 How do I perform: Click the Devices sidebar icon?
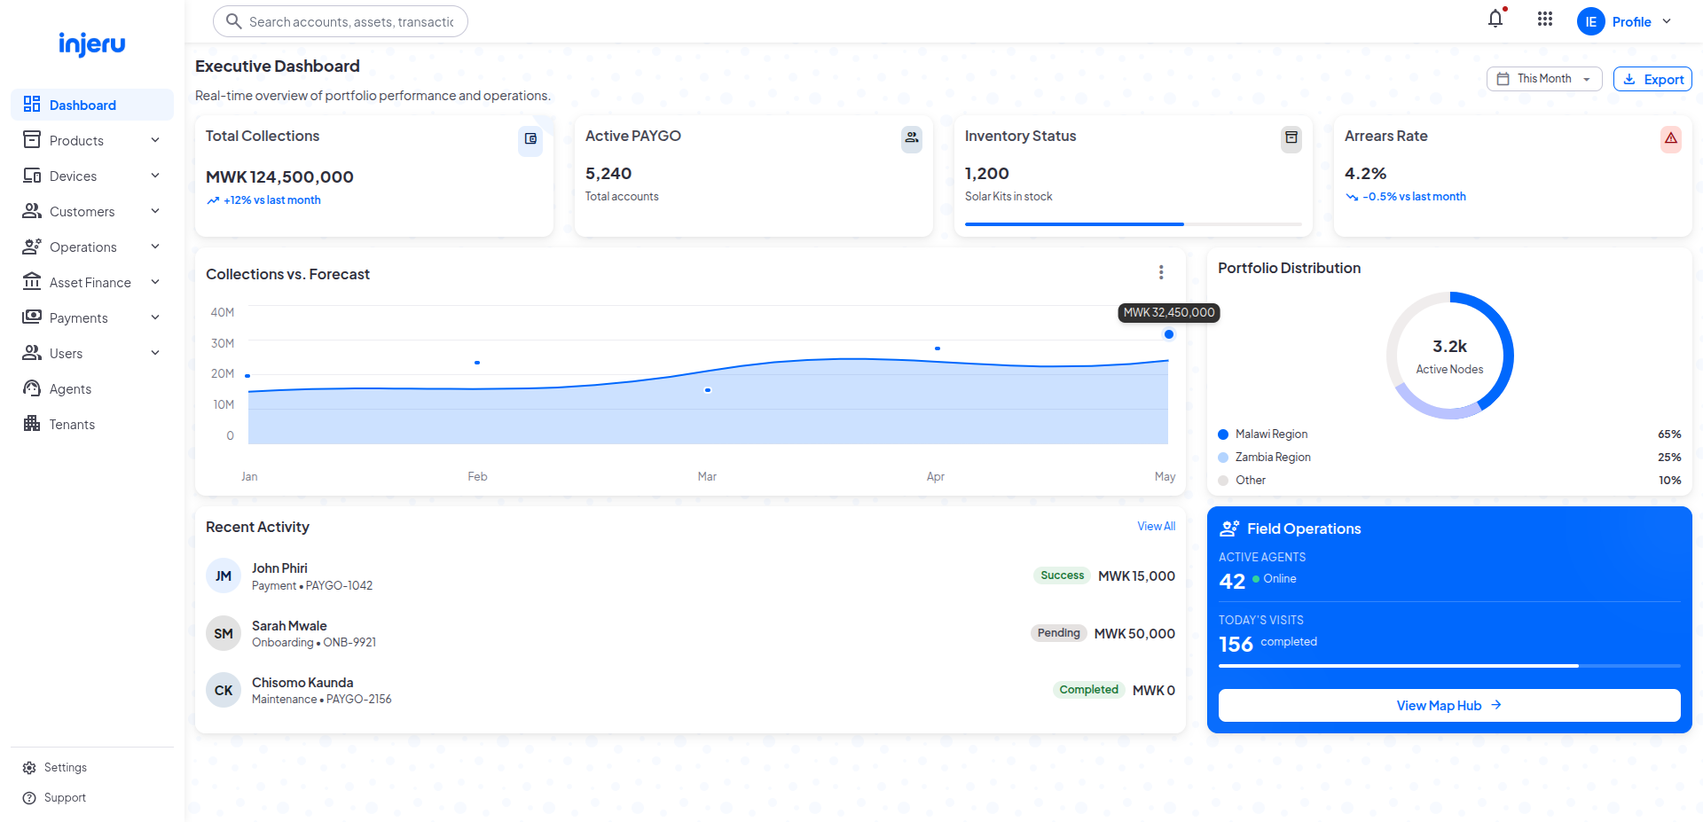click(x=32, y=176)
